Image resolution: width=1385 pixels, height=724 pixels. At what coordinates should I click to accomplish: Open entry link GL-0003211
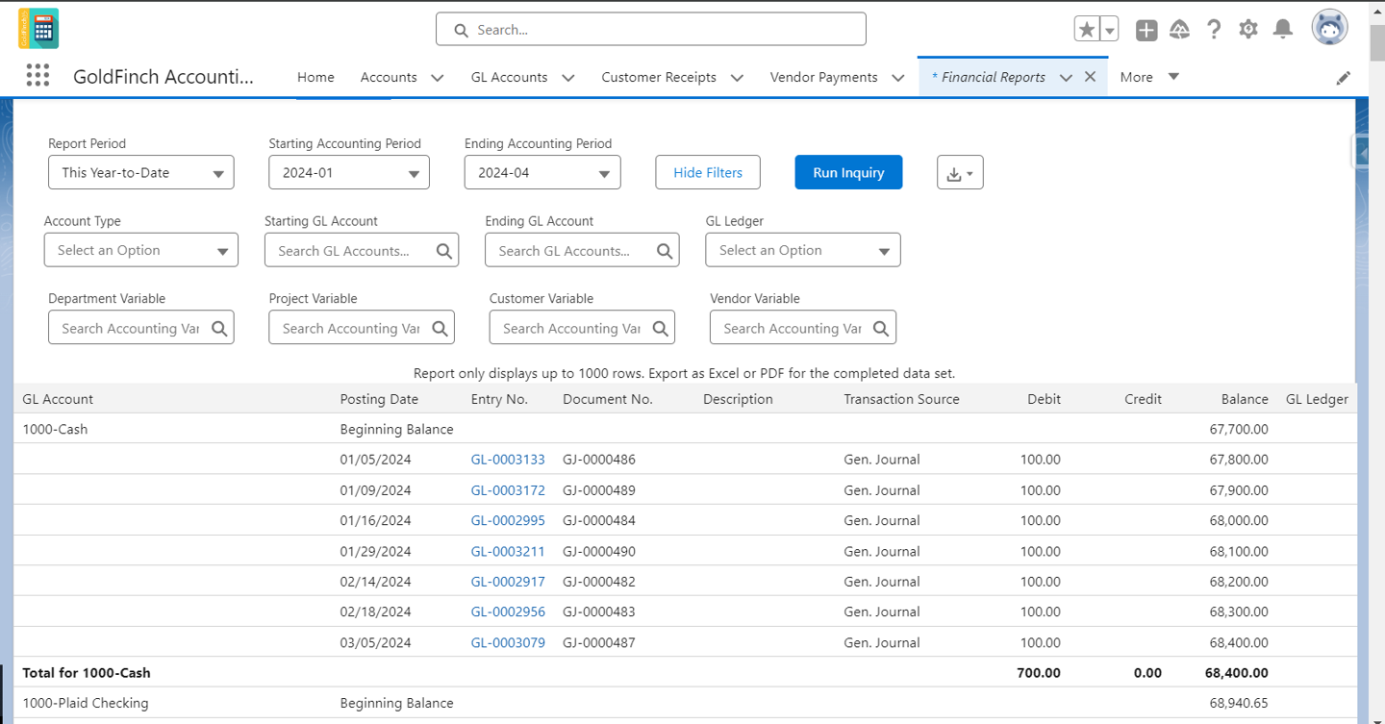point(508,552)
